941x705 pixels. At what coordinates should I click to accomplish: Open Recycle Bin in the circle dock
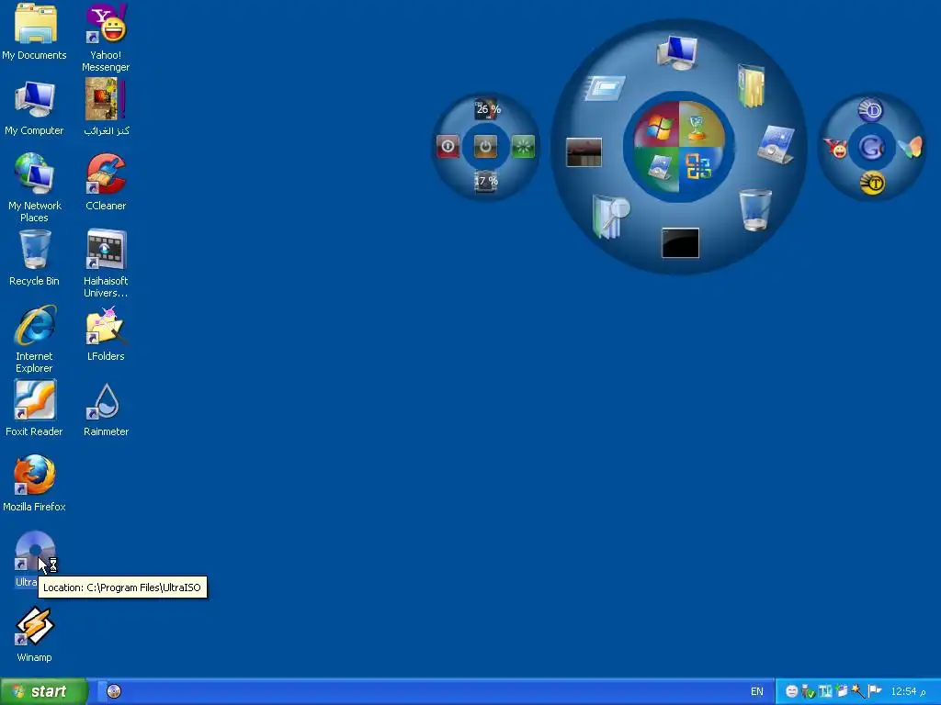pyautogui.click(x=755, y=210)
